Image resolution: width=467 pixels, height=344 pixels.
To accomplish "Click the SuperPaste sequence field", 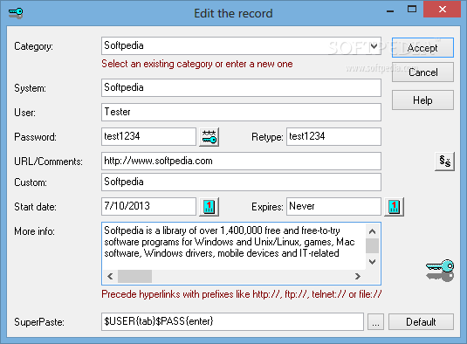I will (232, 321).
